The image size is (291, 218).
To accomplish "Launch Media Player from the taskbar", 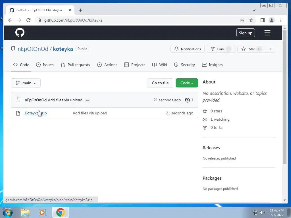I will 42,212.
